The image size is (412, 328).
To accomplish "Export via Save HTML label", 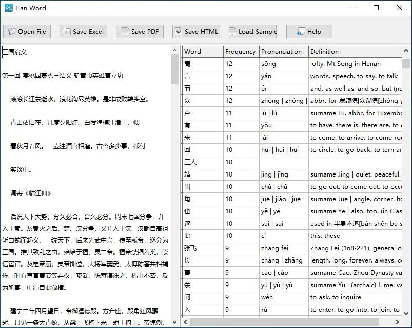I will (x=201, y=31).
